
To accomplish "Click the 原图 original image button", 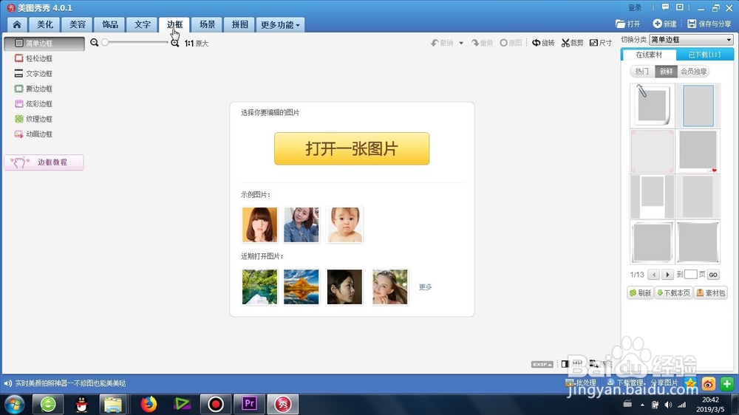I will (511, 43).
